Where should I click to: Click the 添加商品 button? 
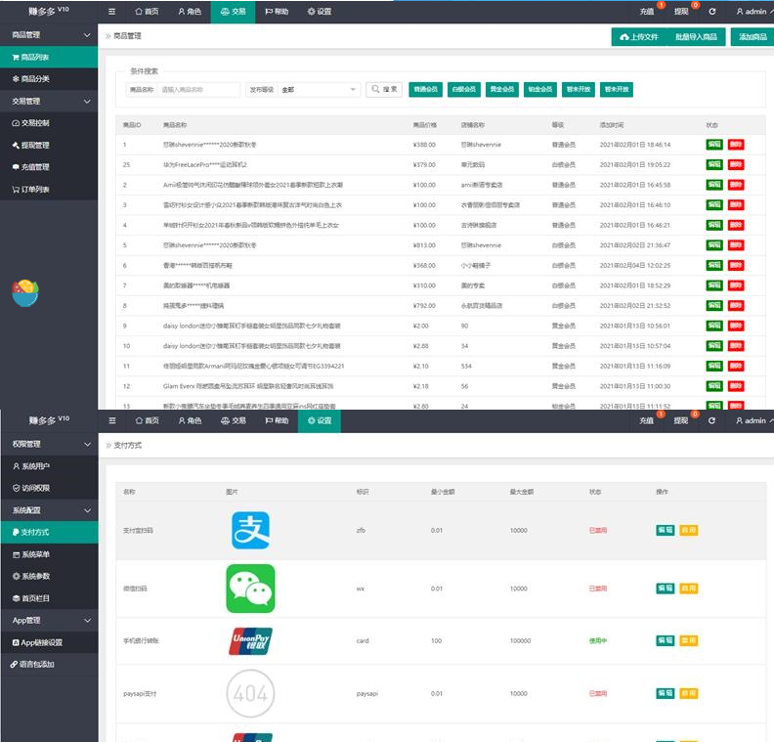pyautogui.click(x=752, y=37)
